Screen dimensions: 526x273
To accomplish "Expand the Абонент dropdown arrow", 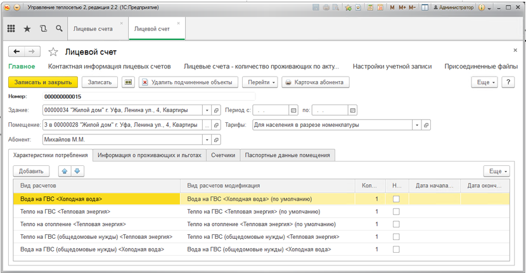I will (x=207, y=139).
